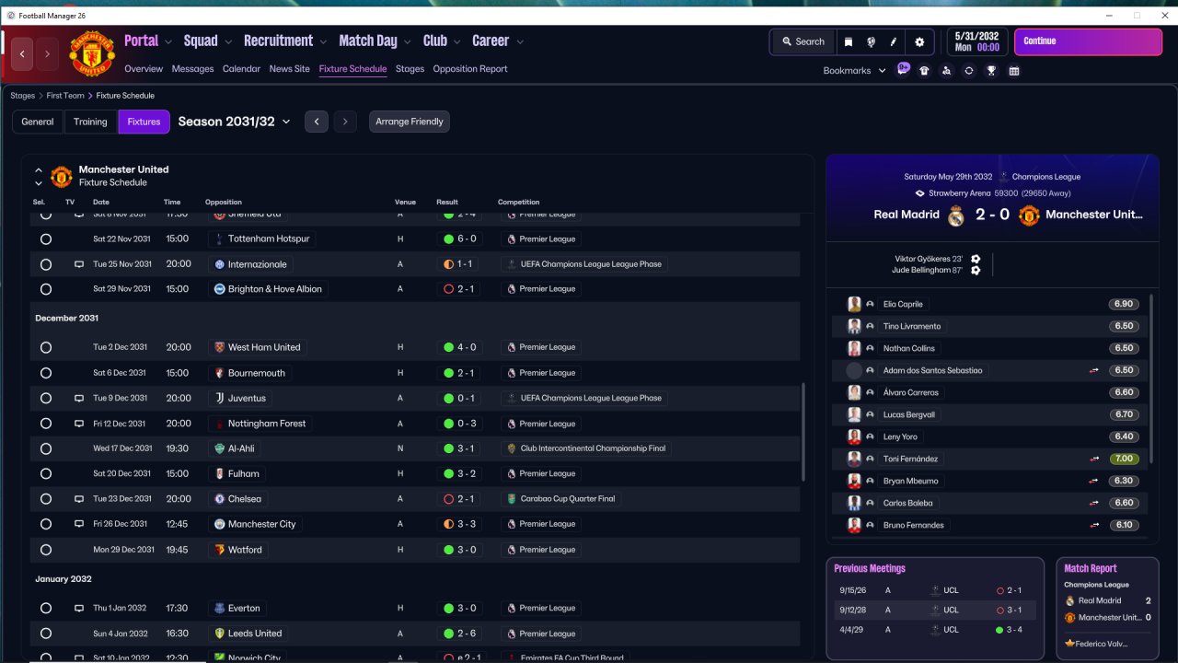Image resolution: width=1178 pixels, height=663 pixels.
Task: Open the Bookmarks dropdown
Action: pyautogui.click(x=854, y=71)
